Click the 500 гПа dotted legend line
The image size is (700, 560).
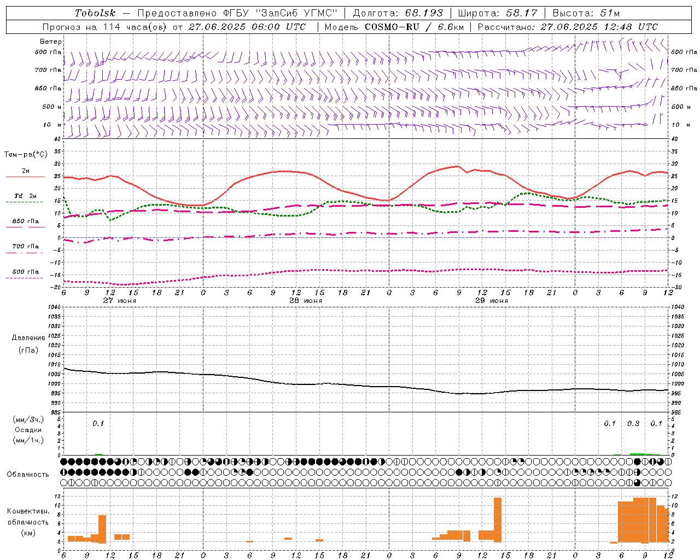tap(25, 278)
